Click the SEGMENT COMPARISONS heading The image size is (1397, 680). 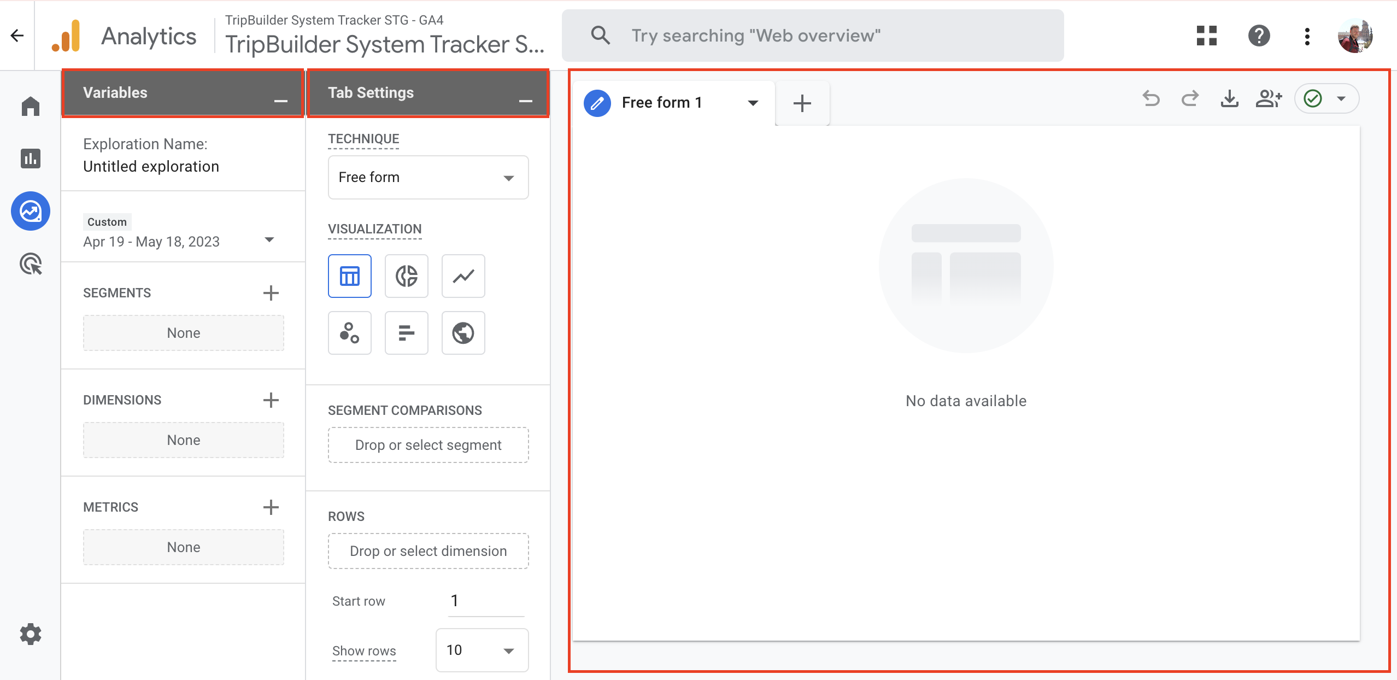click(405, 411)
